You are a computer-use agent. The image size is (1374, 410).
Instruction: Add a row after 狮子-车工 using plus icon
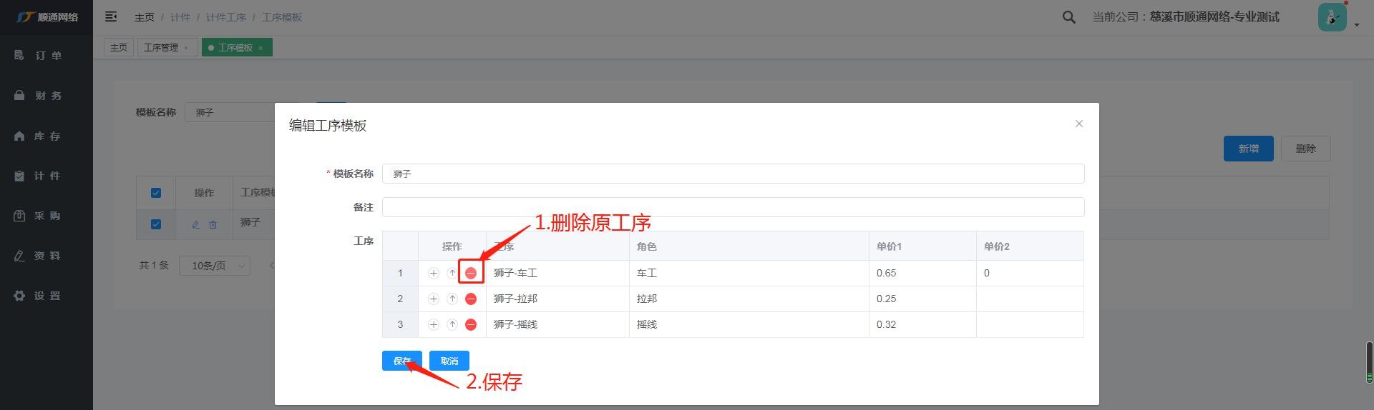click(x=434, y=273)
